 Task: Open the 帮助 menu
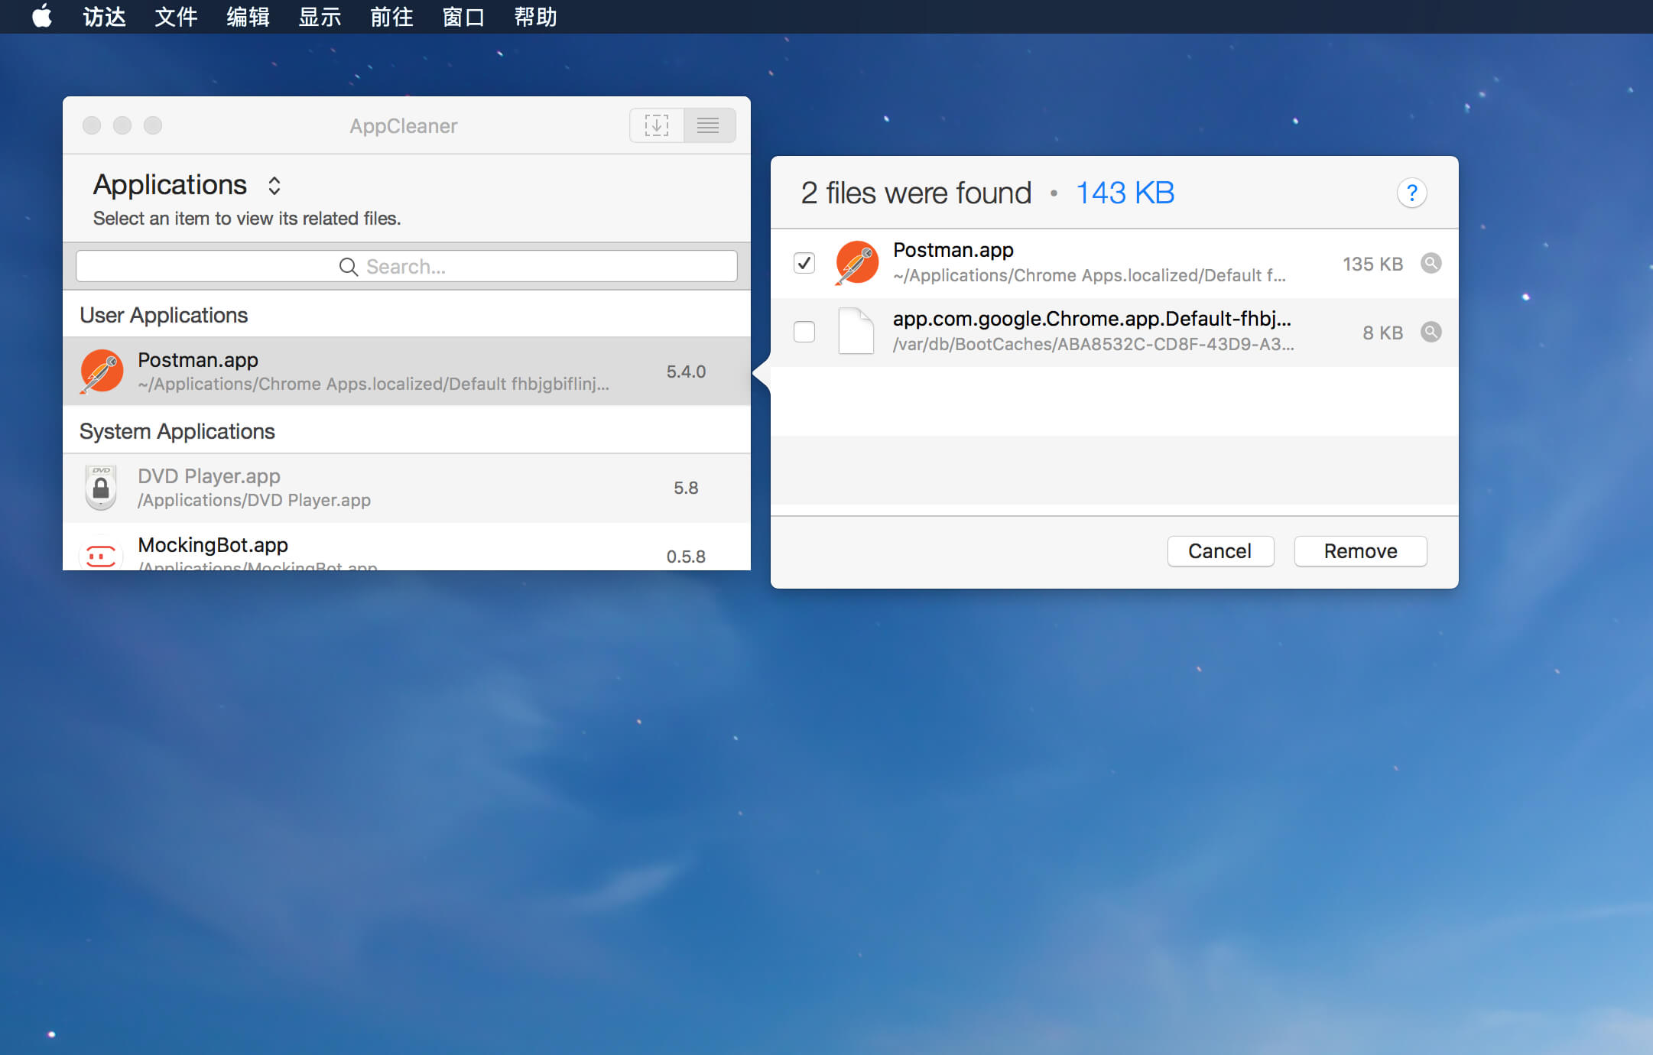[535, 17]
